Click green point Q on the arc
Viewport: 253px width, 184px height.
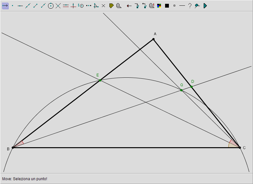tap(181, 90)
